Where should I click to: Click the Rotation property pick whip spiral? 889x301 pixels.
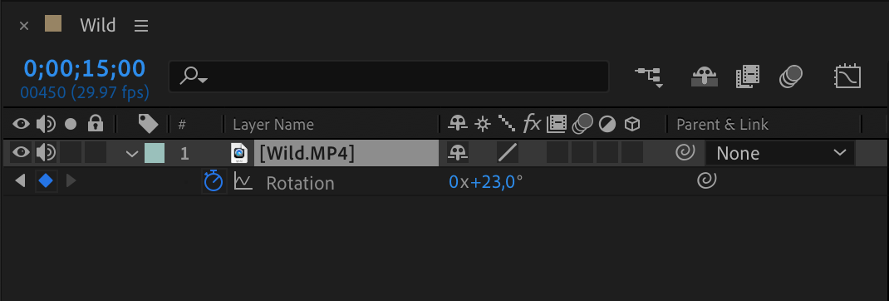click(706, 181)
